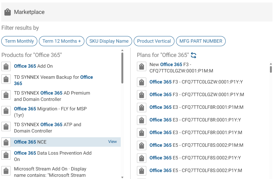Click the plans list scrollbar thumb
Viewport: 275px width, 179px height.
(x=271, y=69)
